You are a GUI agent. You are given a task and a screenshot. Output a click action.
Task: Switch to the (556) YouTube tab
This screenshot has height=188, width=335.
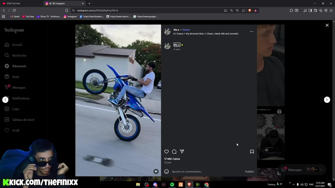pos(21,3)
